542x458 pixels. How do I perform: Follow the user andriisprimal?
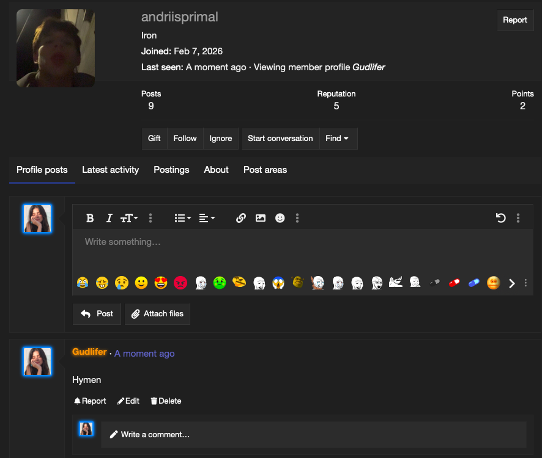[x=185, y=139]
